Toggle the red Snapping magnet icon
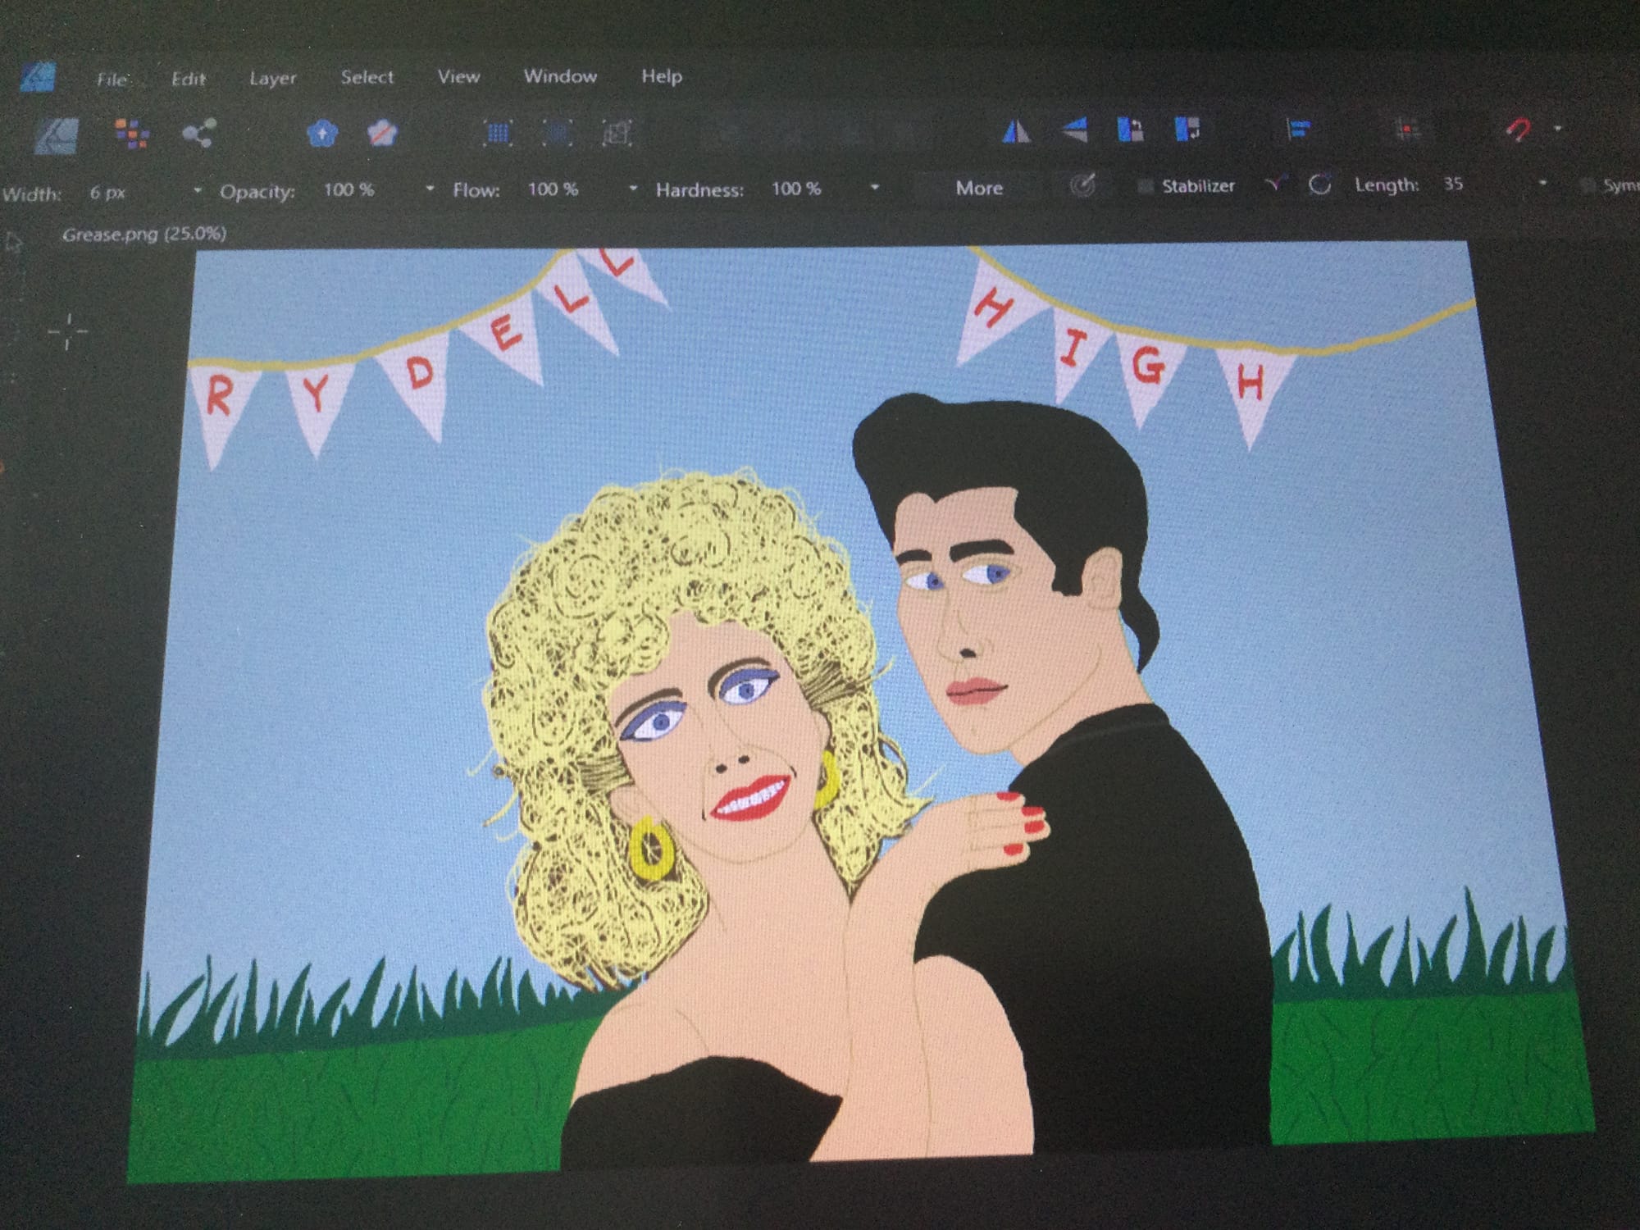This screenshot has height=1230, width=1640. [1519, 130]
